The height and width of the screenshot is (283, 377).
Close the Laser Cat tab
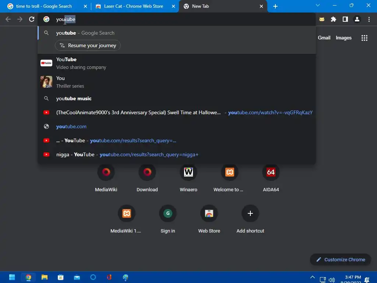173,6
